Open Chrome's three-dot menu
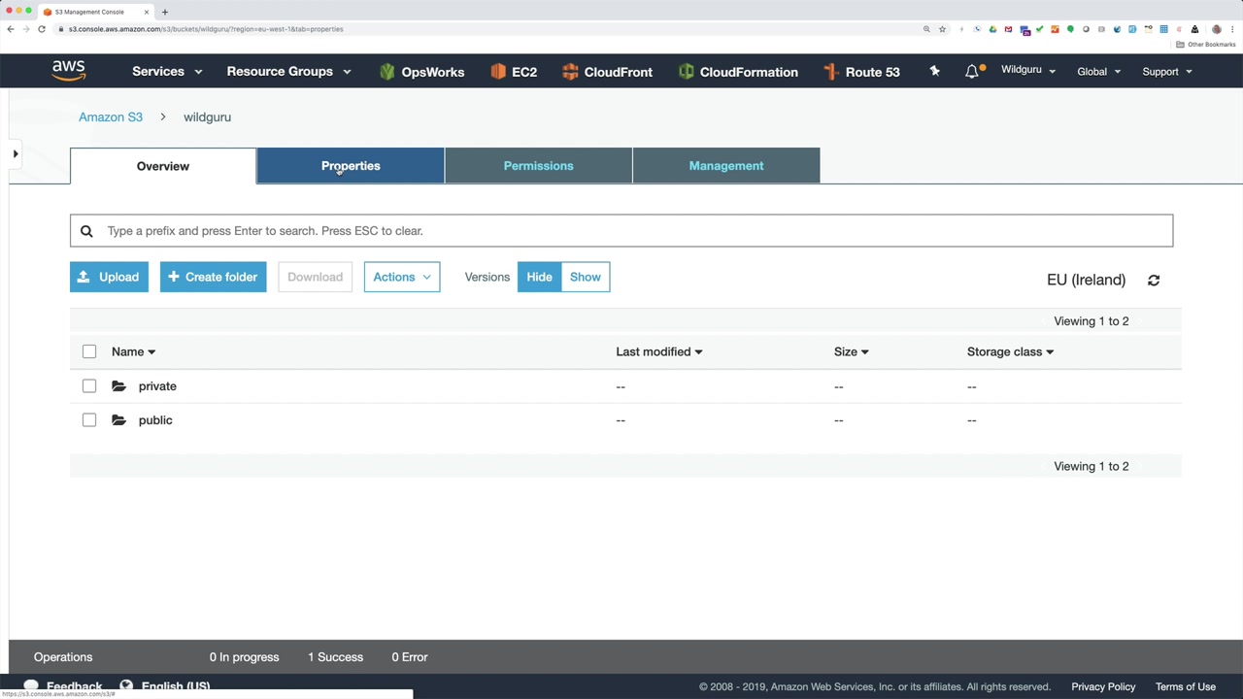The height and width of the screenshot is (699, 1243). pos(1232,29)
